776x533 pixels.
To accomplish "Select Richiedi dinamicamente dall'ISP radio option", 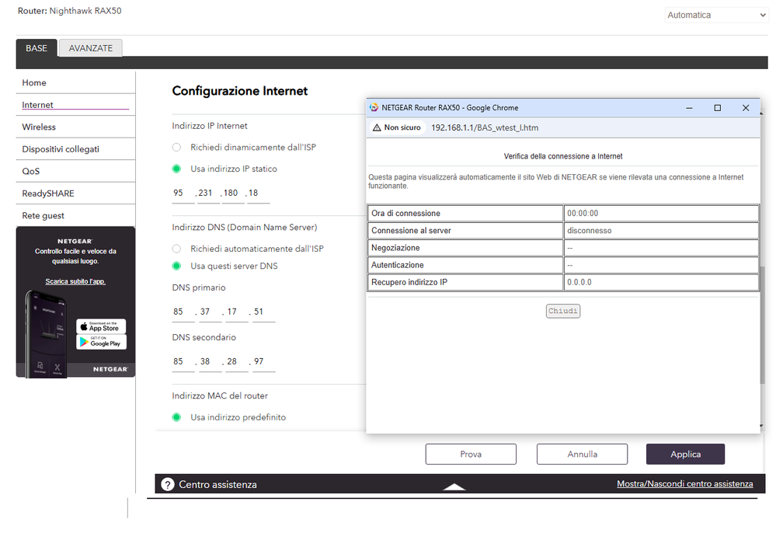I will click(176, 147).
